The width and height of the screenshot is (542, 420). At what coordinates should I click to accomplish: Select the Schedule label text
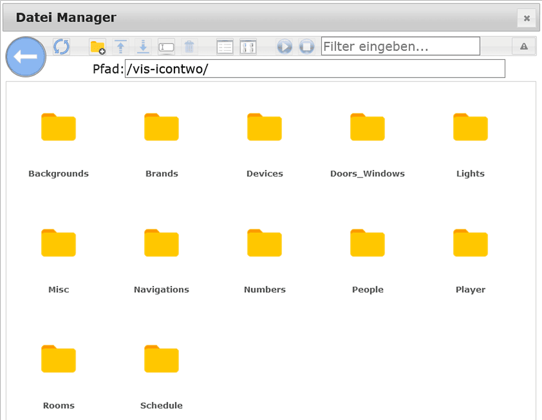pos(161,405)
